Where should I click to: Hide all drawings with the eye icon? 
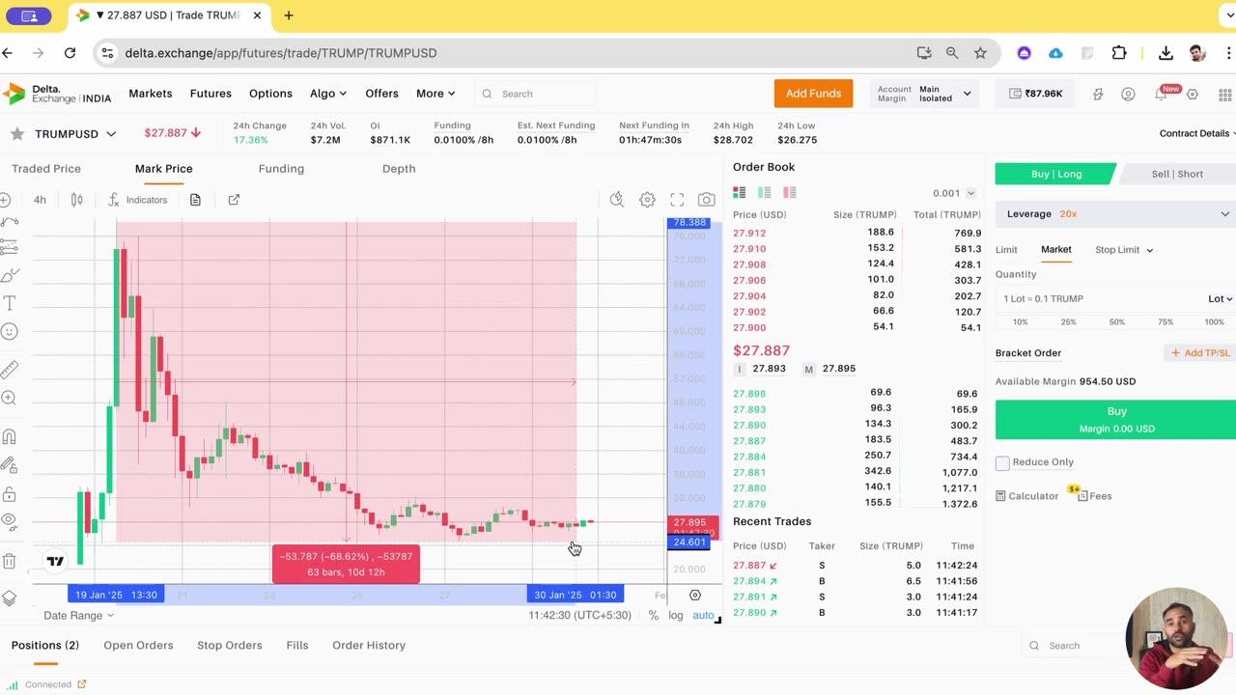[x=10, y=521]
